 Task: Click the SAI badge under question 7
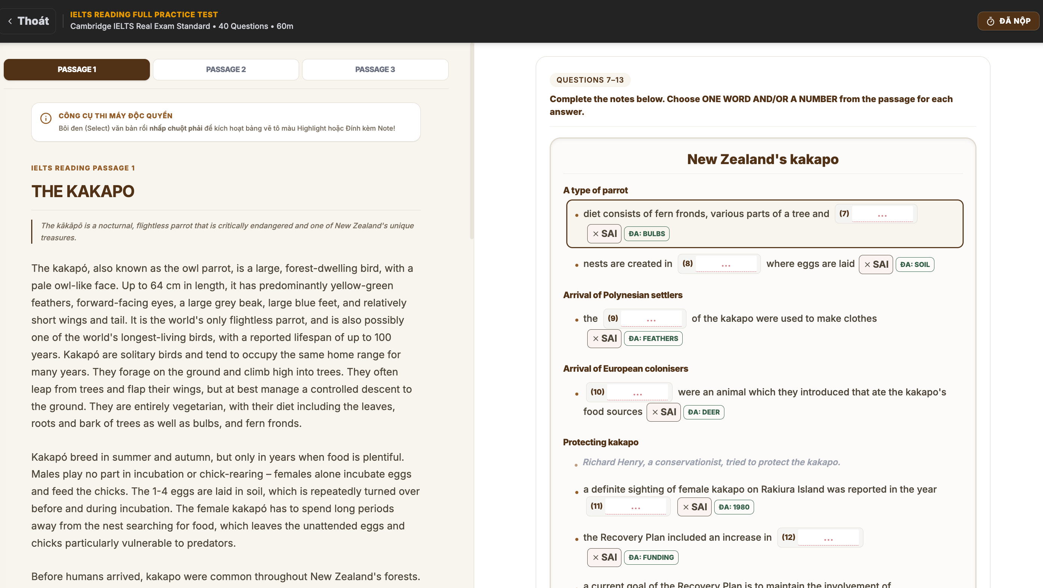[604, 234]
